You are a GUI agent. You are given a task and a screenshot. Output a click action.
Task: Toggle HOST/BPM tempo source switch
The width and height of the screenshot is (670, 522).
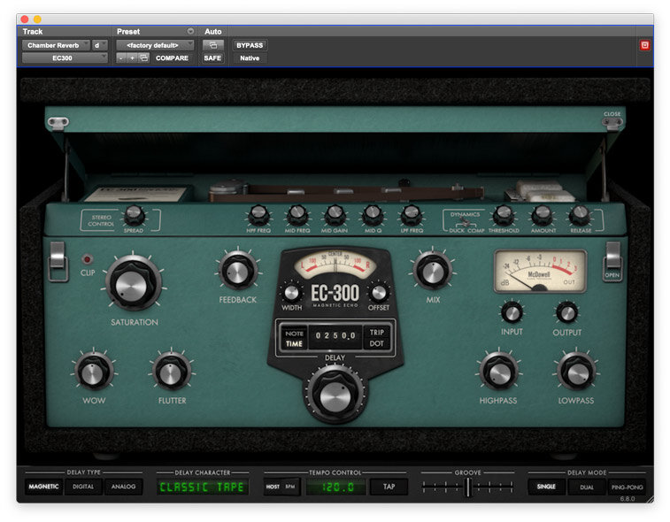click(x=281, y=487)
